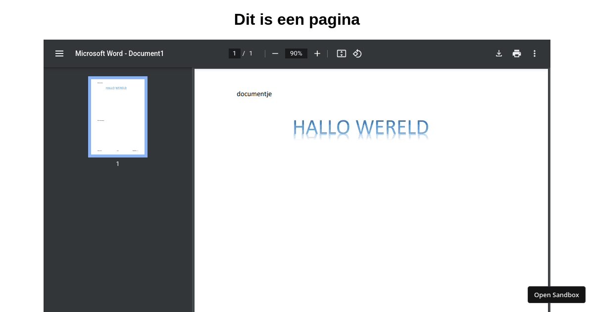Zoom out with the minus icon
The height and width of the screenshot is (312, 594).
pyautogui.click(x=275, y=53)
